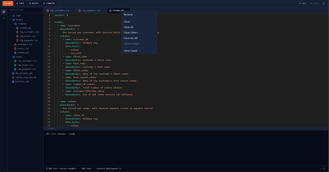Open the source control sidebar icon
The image size is (329, 172).
[4, 18]
